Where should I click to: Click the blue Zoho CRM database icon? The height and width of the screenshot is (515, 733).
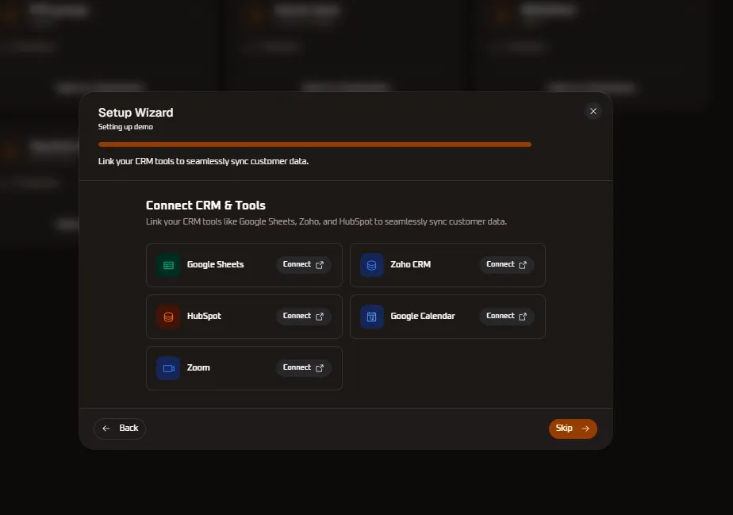click(x=371, y=265)
